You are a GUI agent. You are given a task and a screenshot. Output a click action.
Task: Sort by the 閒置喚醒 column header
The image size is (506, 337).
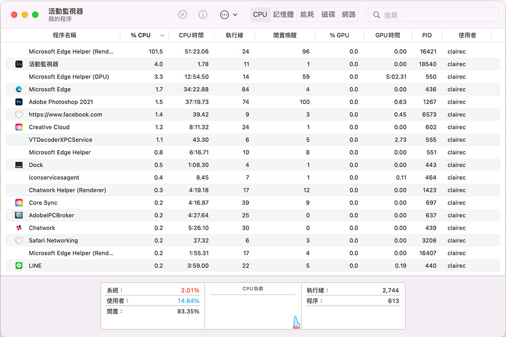pyautogui.click(x=284, y=35)
